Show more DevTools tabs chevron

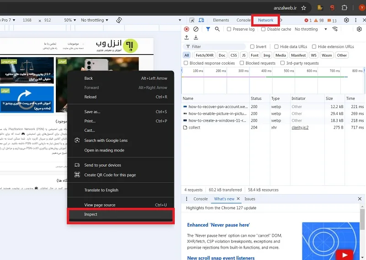pos(281,20)
